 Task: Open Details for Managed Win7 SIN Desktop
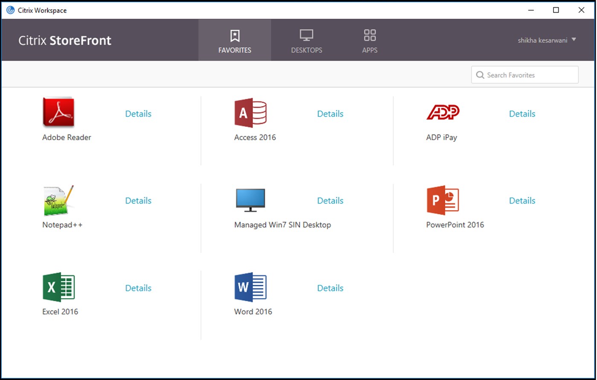pyautogui.click(x=330, y=201)
